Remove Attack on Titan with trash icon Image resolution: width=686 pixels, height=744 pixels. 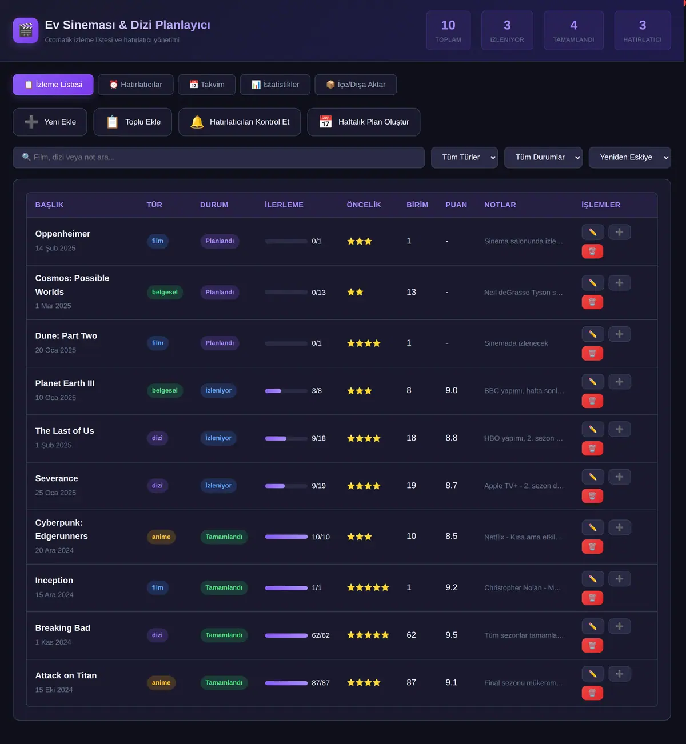click(x=592, y=693)
